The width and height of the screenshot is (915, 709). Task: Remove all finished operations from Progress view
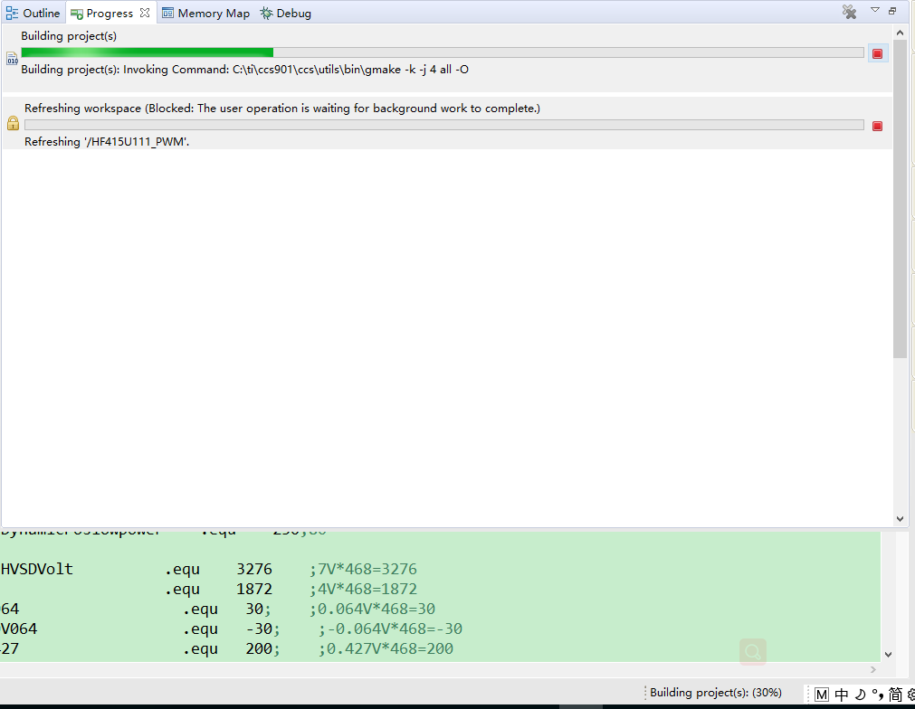coord(849,12)
